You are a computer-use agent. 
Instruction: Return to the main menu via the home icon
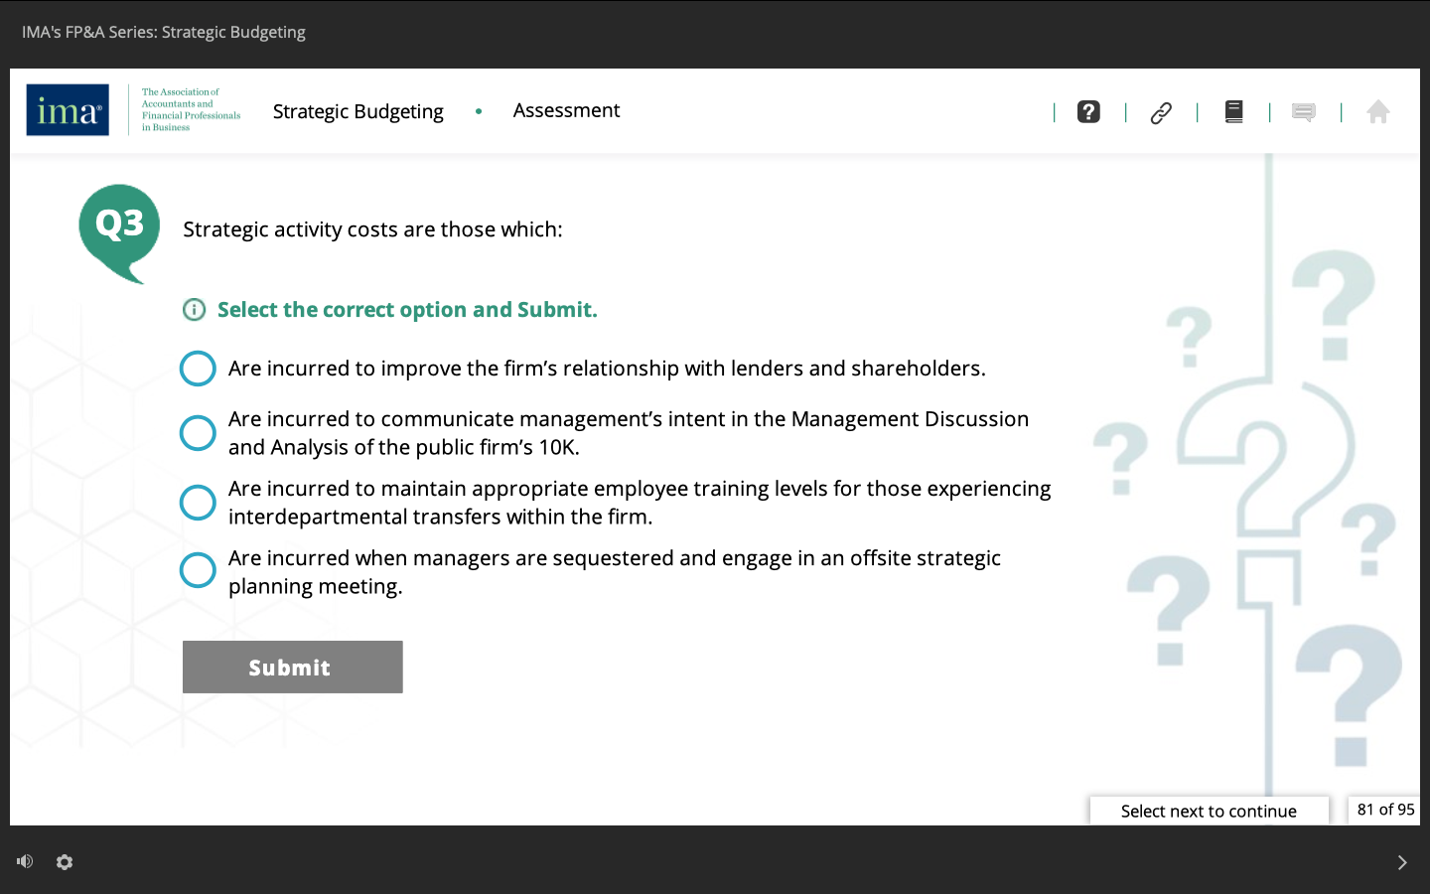(x=1378, y=111)
